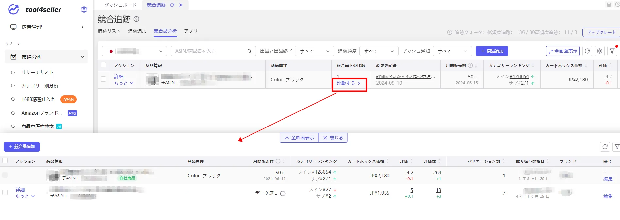
Task: Open カテゴリー別分析 in sidebar
Action: [40, 86]
